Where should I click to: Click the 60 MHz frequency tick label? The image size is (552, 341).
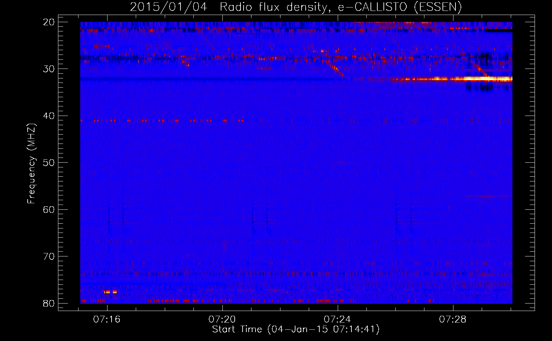click(49, 210)
